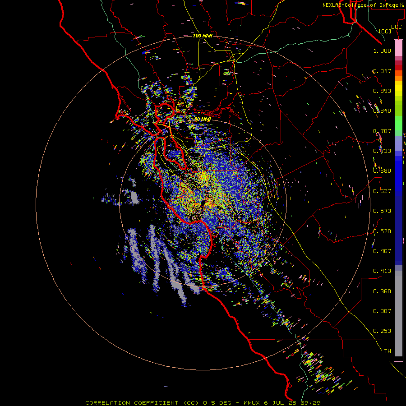The width and height of the screenshot is (406, 406).
Task: Click the 0.253 legend value
Action: coord(382,331)
